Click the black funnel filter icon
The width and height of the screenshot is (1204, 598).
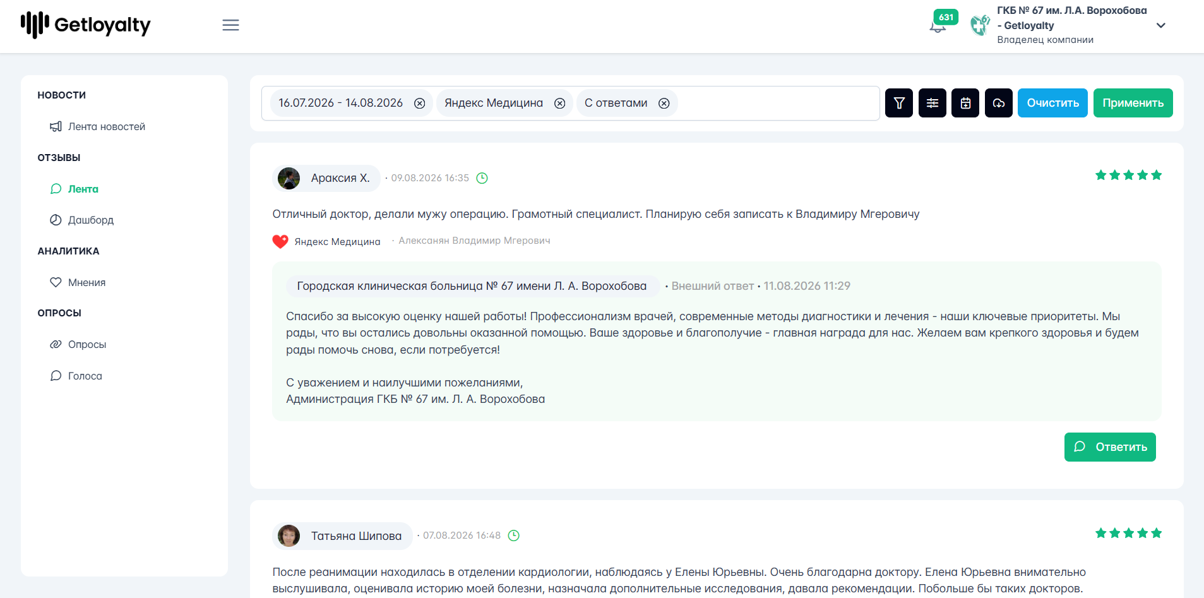click(899, 103)
